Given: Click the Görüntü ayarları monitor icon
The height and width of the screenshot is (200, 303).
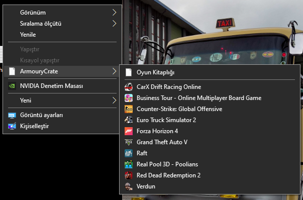Looking at the screenshot, I should [x=12, y=116].
